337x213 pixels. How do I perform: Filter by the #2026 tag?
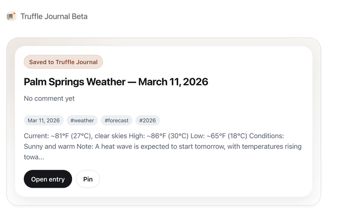(x=147, y=121)
